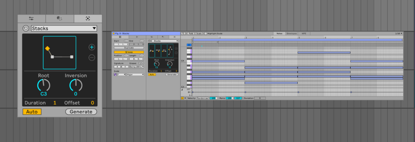Open the 1/16 grid size dropdown
The height and width of the screenshot is (142, 415).
399,33
